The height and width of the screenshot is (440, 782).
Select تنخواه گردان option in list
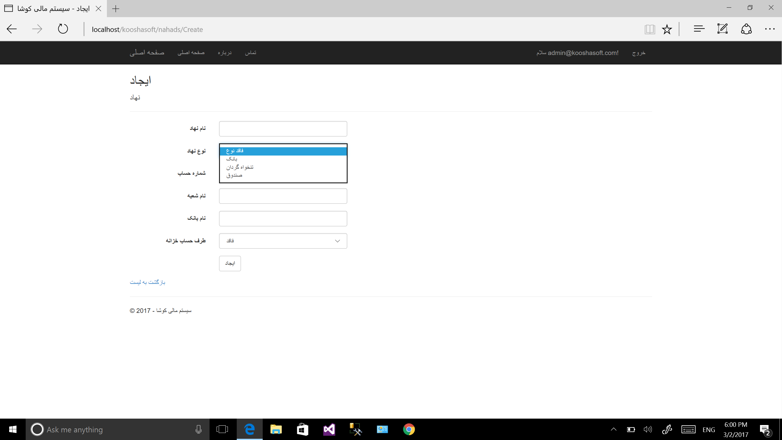[x=240, y=167]
